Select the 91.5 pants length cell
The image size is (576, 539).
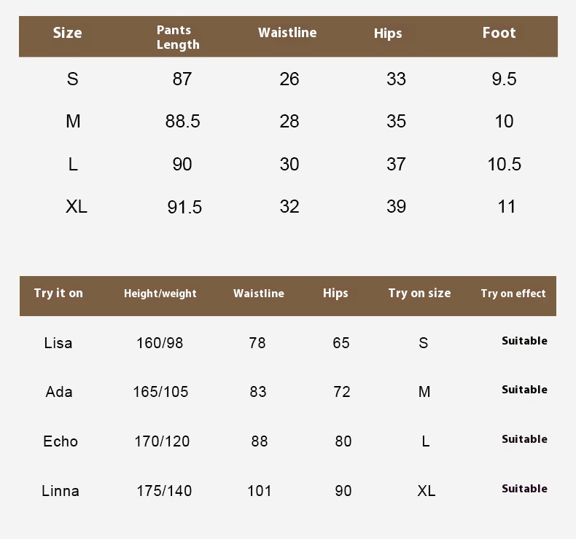(184, 208)
